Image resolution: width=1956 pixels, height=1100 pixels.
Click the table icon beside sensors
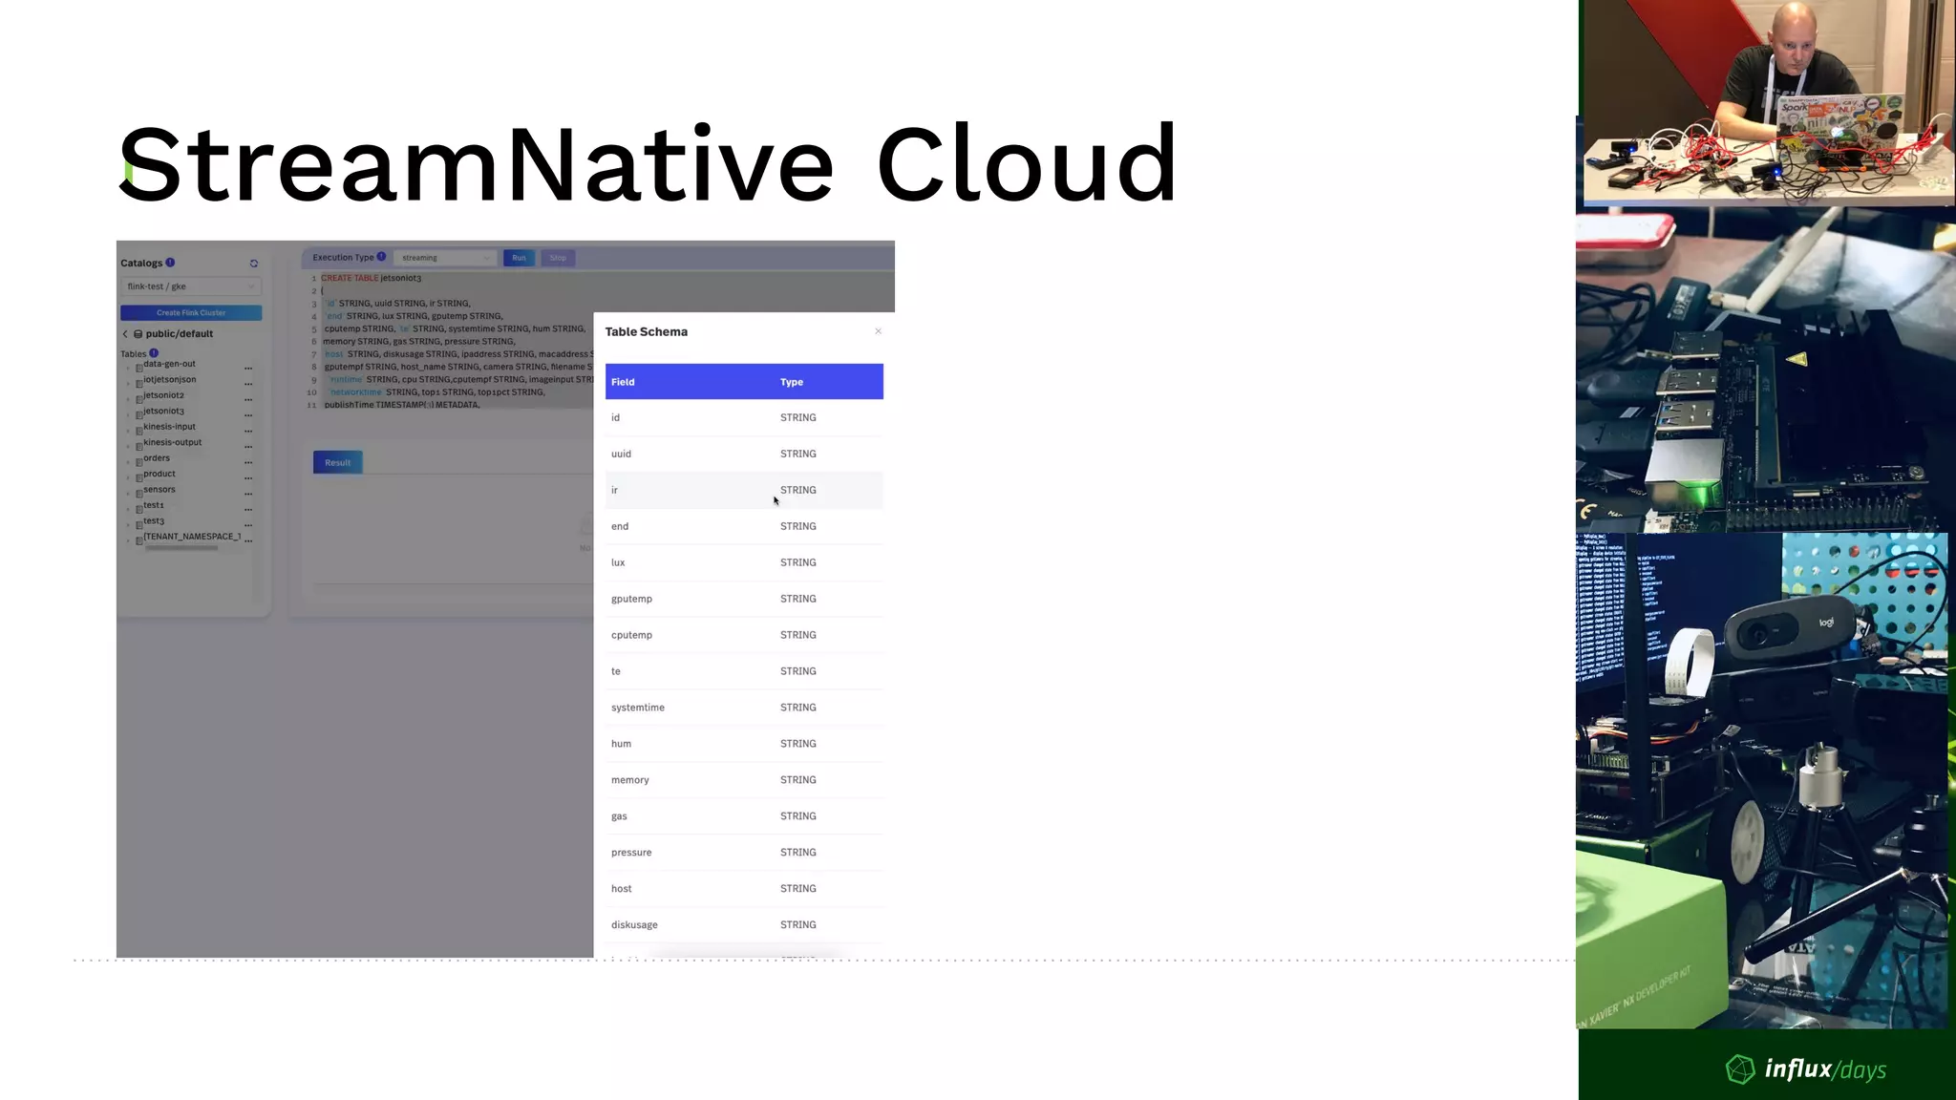click(138, 494)
